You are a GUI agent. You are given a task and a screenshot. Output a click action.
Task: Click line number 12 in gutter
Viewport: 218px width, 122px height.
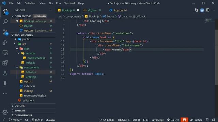(63, 49)
